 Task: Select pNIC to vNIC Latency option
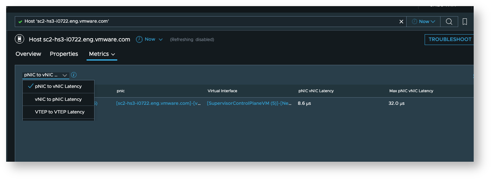(58, 86)
